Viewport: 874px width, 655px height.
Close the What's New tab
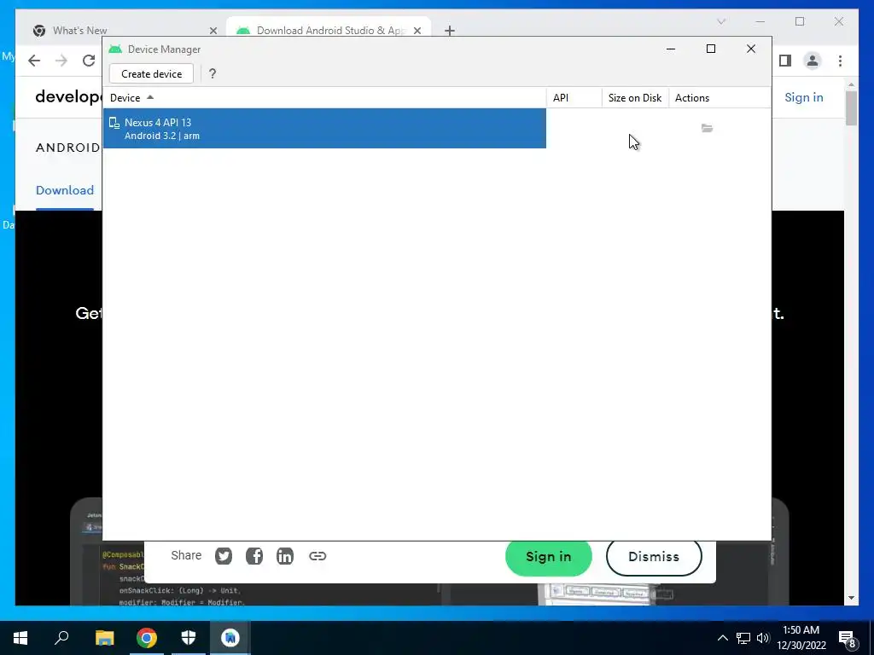pos(213,31)
